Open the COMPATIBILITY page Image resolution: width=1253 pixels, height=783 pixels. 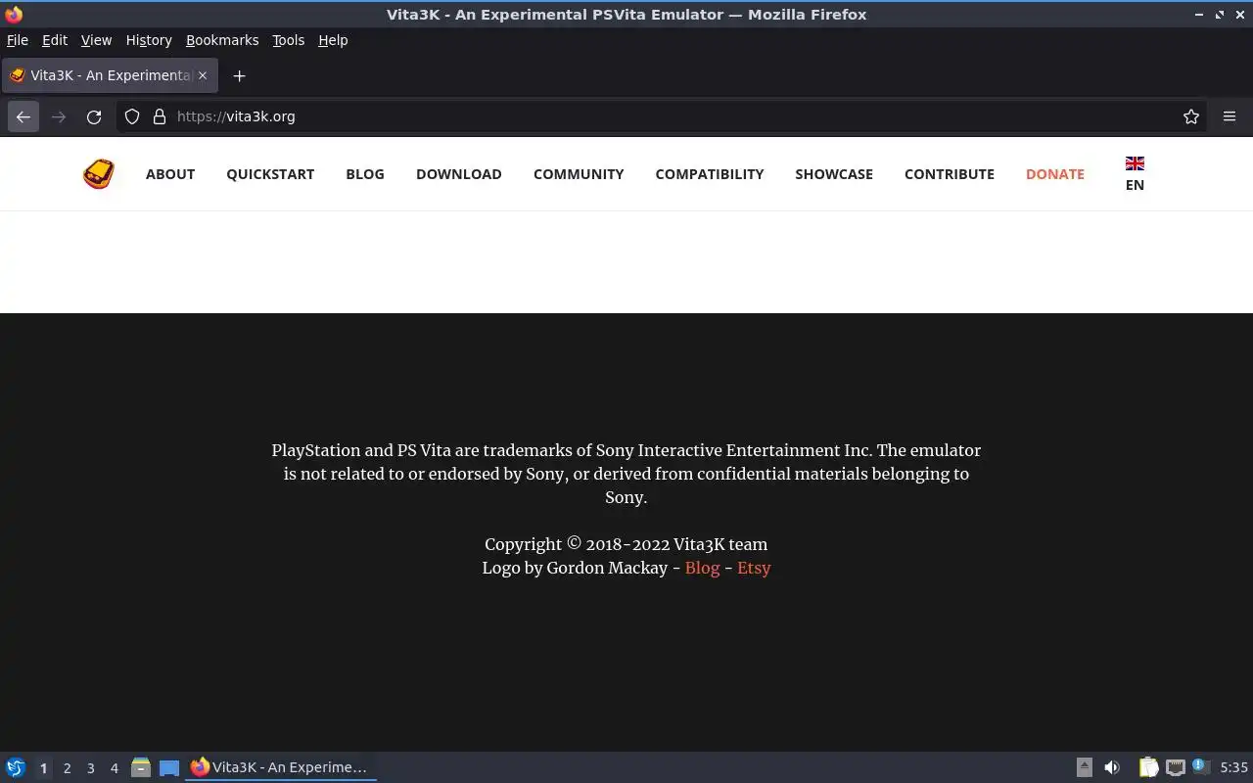[x=710, y=174]
